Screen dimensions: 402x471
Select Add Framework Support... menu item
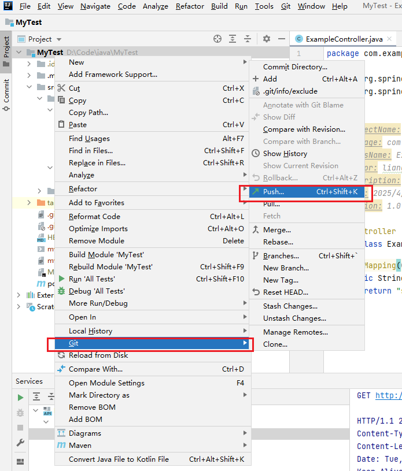[x=153, y=74]
